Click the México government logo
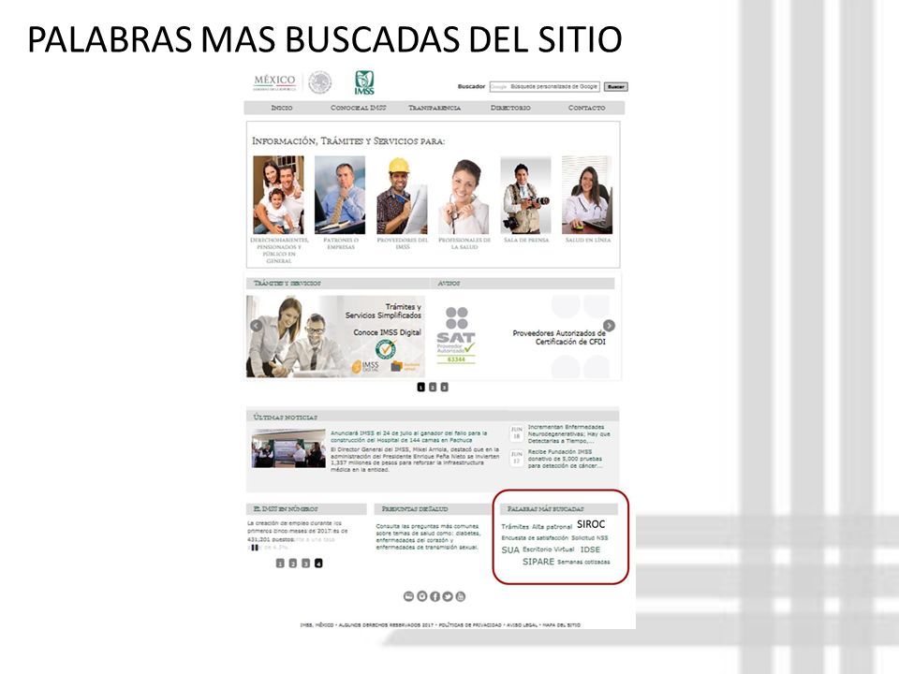 pos(274,82)
